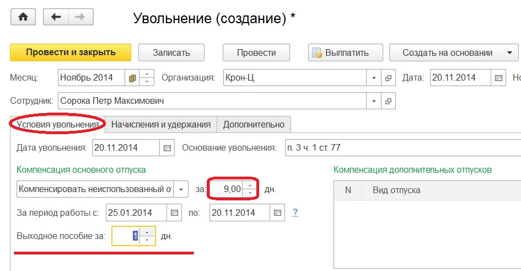Screen dimensions: 521x271
Task: Click the blue question mark help
Action: click(295, 212)
